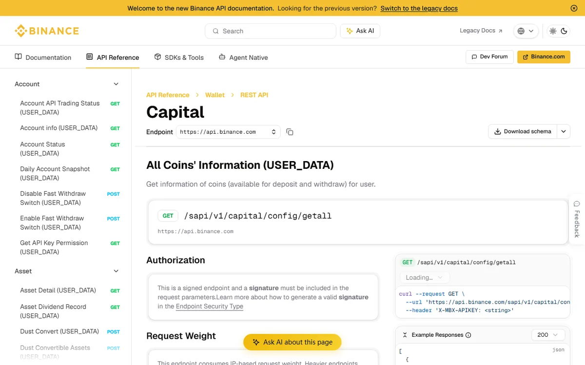Click All Coins' Information heading
585x365 pixels.
(x=240, y=165)
